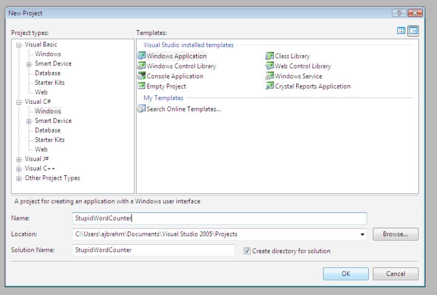Click the Crystal Reports Application text
The width and height of the screenshot is (437, 295).
(312, 86)
